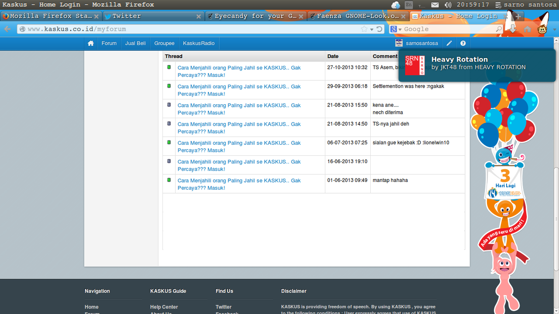Switch to Mozilla Firefox Start tab
The width and height of the screenshot is (559, 314).
click(x=51, y=16)
